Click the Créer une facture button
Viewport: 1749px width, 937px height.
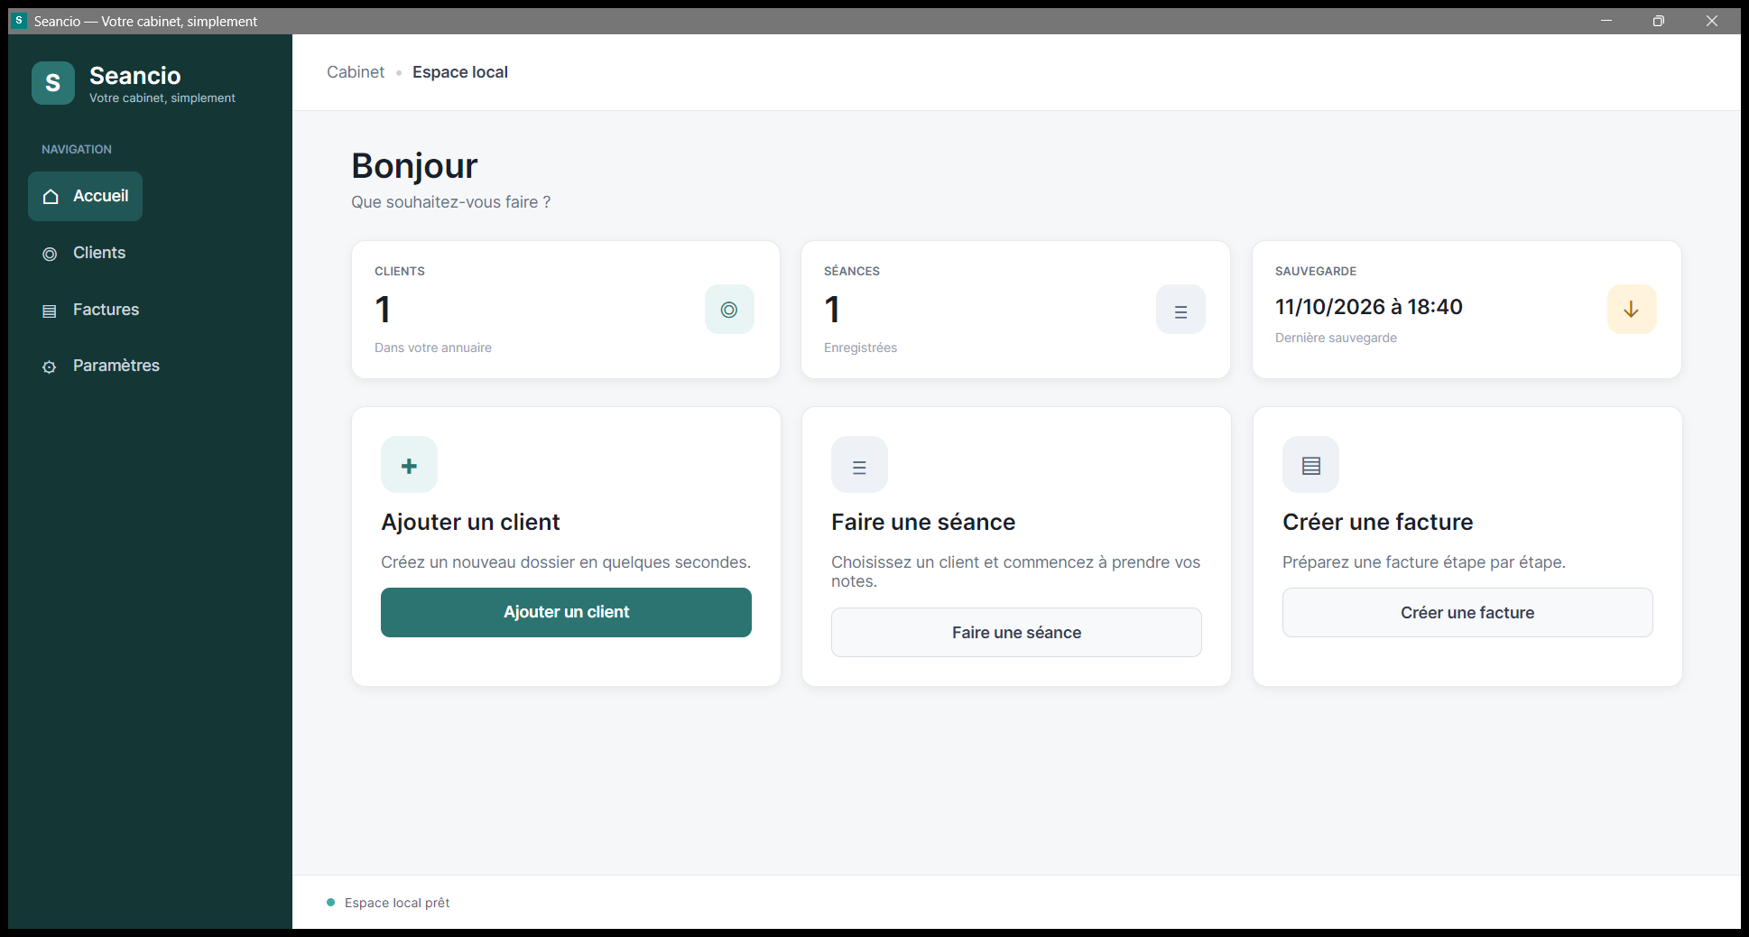click(1467, 612)
